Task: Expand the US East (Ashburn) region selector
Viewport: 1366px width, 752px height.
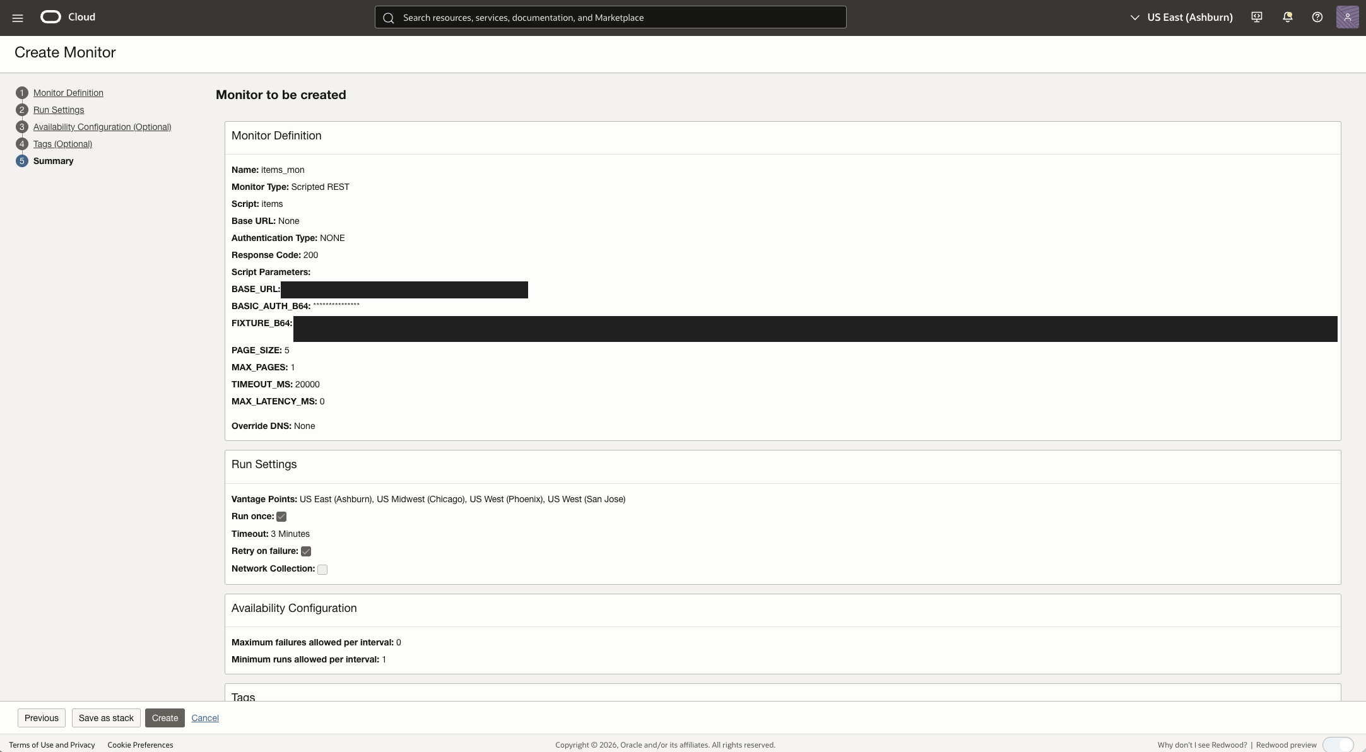Action: (x=1181, y=17)
